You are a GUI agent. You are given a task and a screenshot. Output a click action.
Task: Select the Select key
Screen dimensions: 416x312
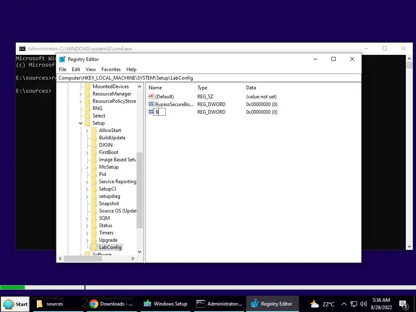click(x=99, y=116)
